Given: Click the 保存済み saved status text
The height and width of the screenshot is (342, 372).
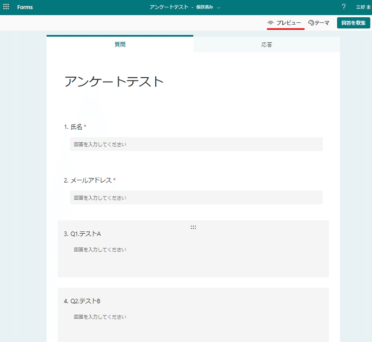Looking at the screenshot, I should point(205,7).
